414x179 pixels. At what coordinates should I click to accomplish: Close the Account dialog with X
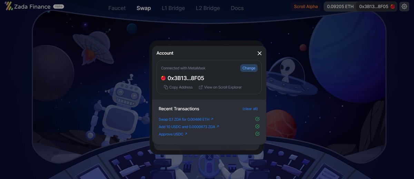259,53
